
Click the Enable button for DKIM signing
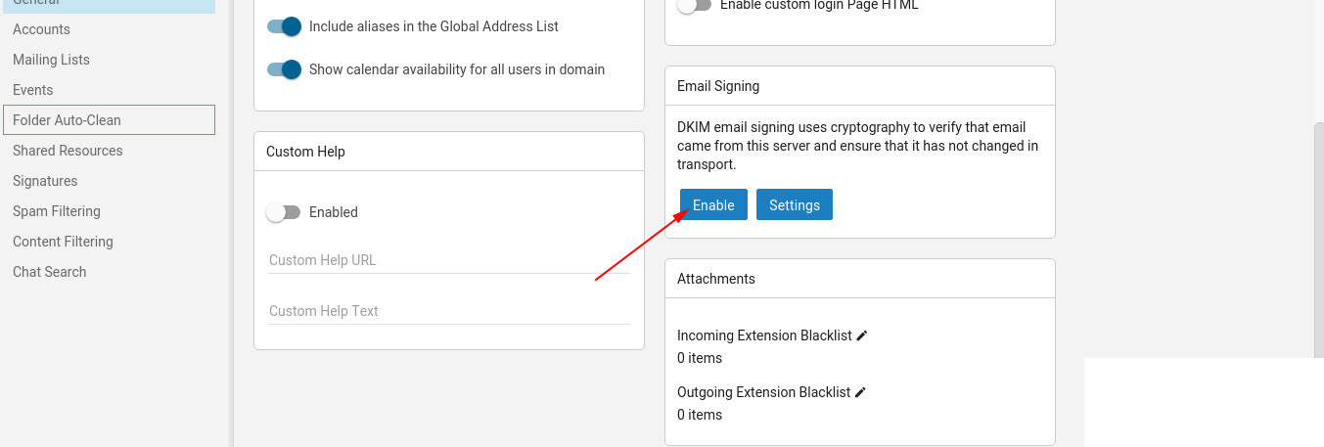(713, 205)
